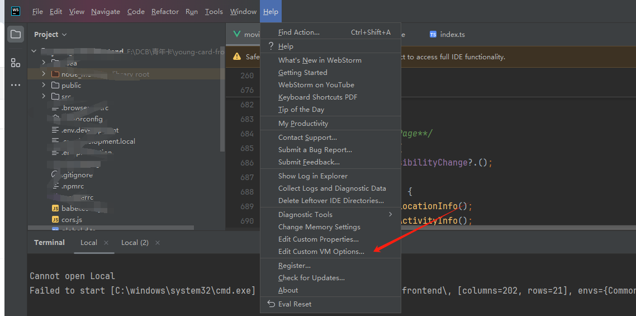The width and height of the screenshot is (636, 316).
Task: Open the More tool windows ellipsis
Action: 16,86
